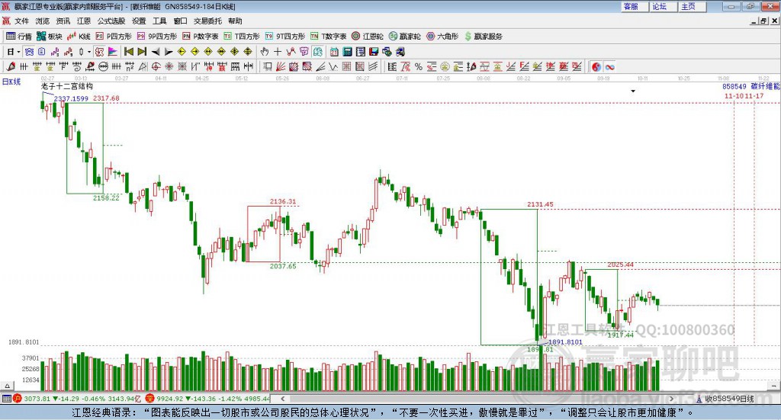Viewport: 781px width, 420px height.
Task: Open the P数字表 tool
Action: pos(201,37)
